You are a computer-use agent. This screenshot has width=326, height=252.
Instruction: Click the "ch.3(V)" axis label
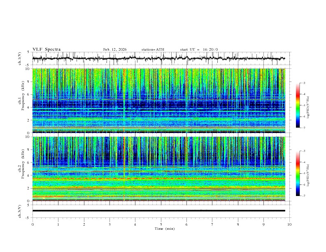tap(20, 211)
